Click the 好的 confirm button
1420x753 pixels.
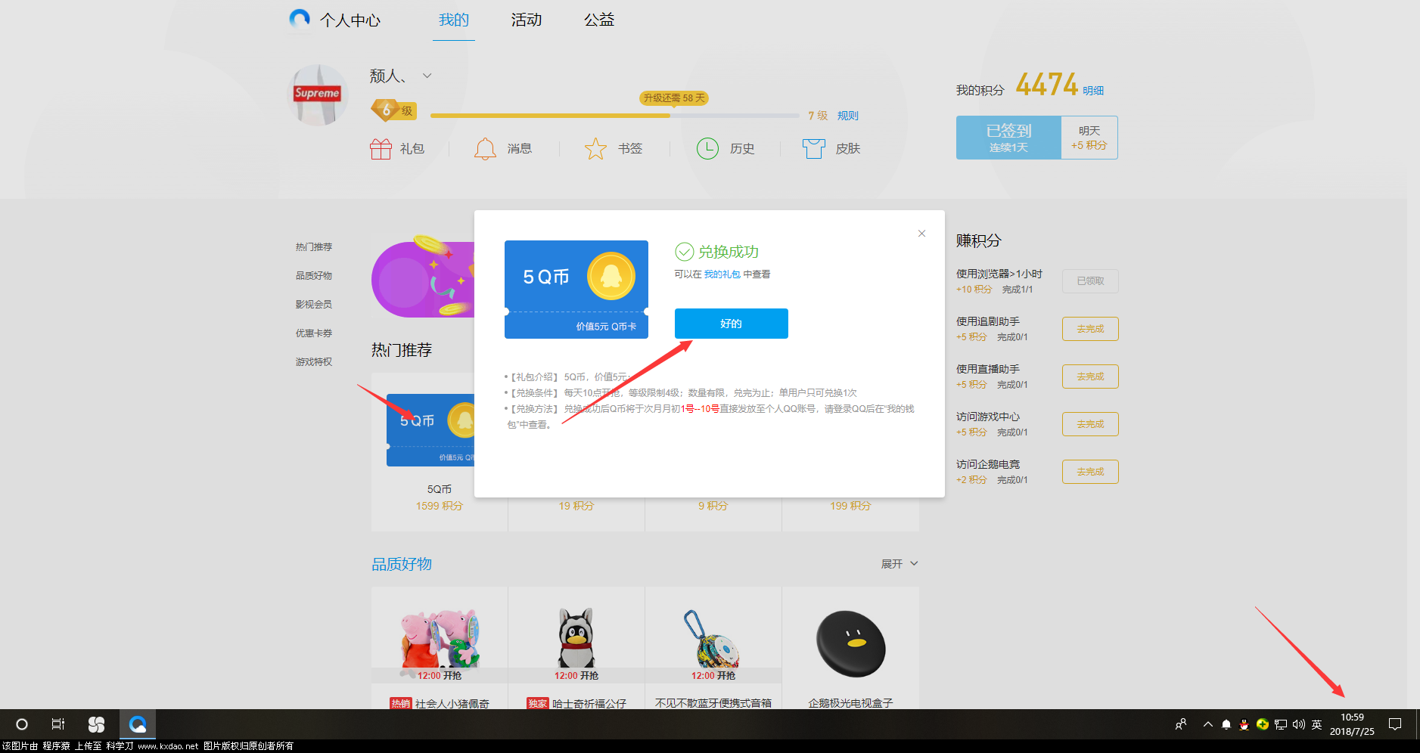click(x=731, y=324)
